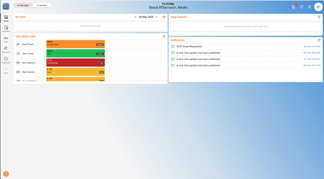The height and width of the screenshot is (179, 324).
Task: Open the filter settings icon near the avatar
Action: [309, 7]
